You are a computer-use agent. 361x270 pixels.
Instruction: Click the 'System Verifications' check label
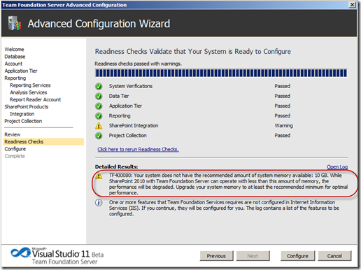tap(131, 86)
